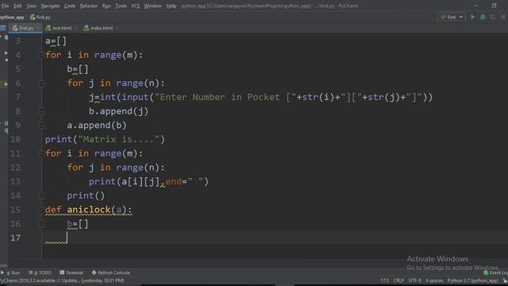This screenshot has height=286, width=508.
Task: Open the Refactor menu
Action: 89,6
